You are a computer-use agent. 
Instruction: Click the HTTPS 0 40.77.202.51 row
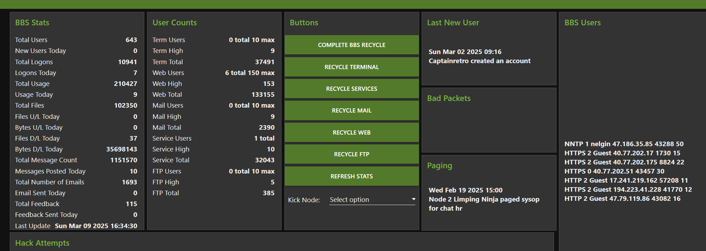(614, 171)
